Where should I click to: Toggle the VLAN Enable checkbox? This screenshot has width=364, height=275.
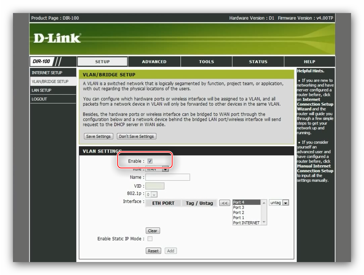pos(150,161)
